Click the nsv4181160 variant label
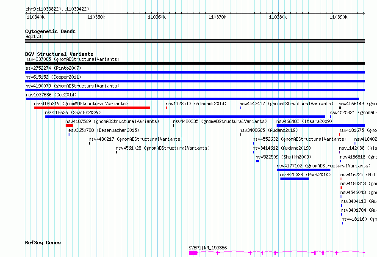 pos(359,219)
